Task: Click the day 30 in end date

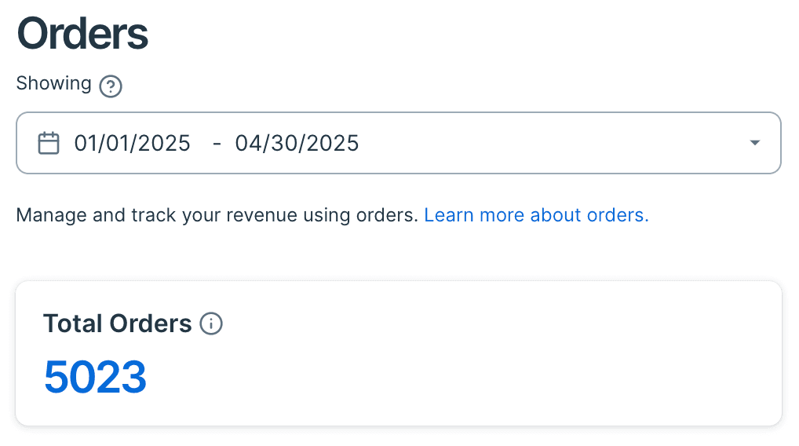Action: [x=284, y=143]
